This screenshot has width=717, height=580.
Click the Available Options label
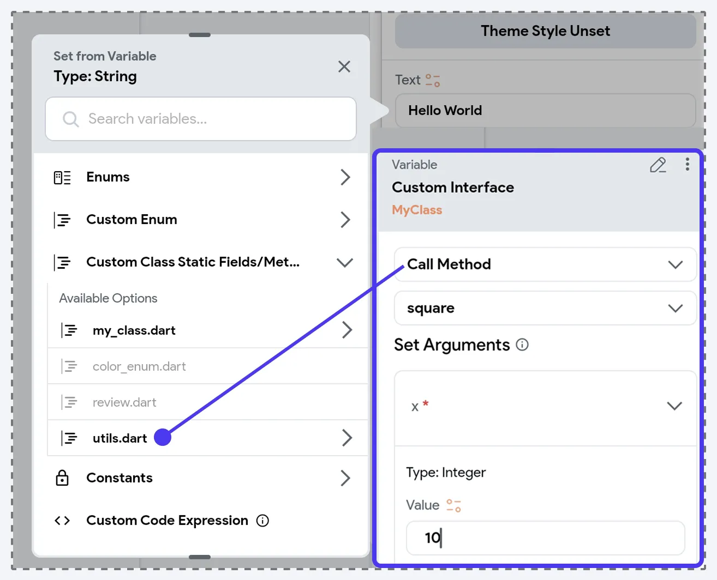point(108,298)
